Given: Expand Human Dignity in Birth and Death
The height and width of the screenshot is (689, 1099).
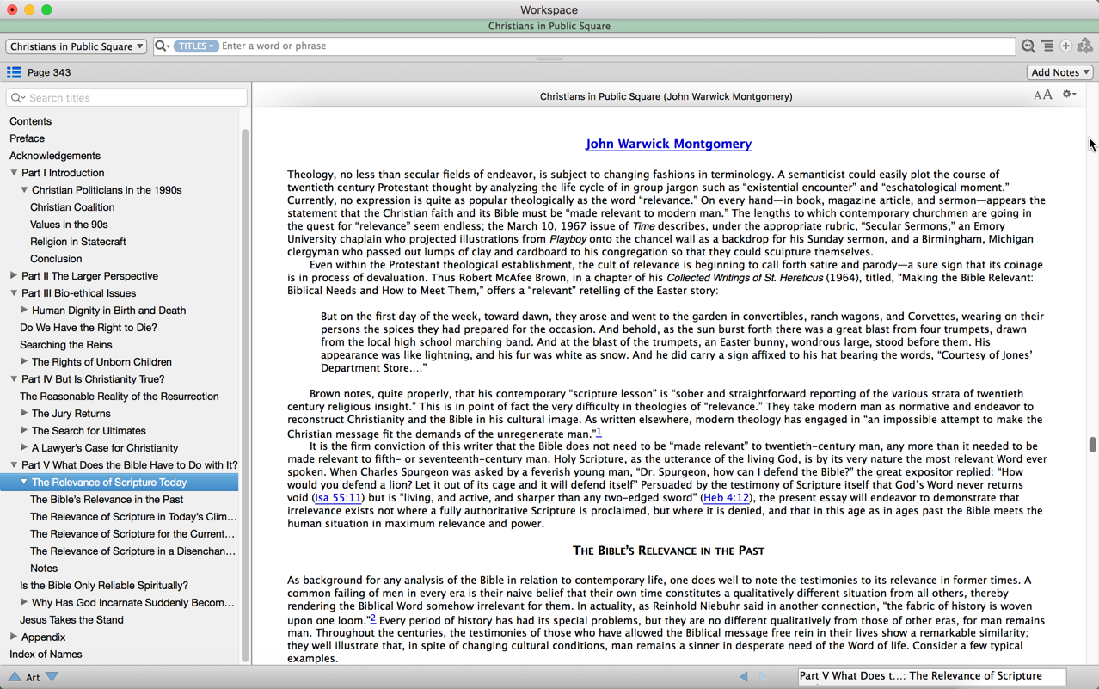Looking at the screenshot, I should click(x=24, y=311).
